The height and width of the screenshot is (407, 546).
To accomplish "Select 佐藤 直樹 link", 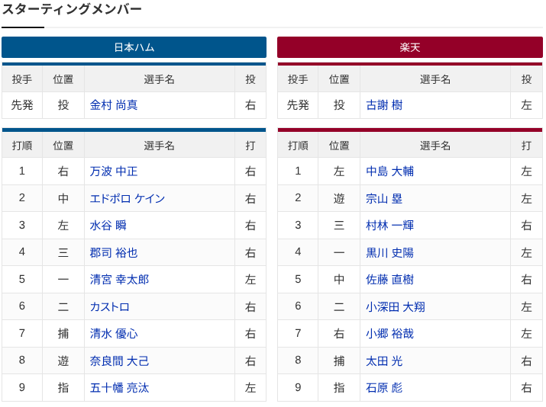I will [389, 280].
